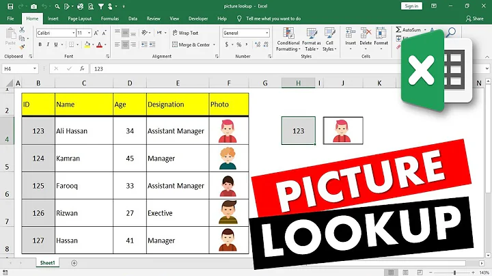Select the cell containing Kamran
Viewport: 492px width, 276px height.
[84, 158]
